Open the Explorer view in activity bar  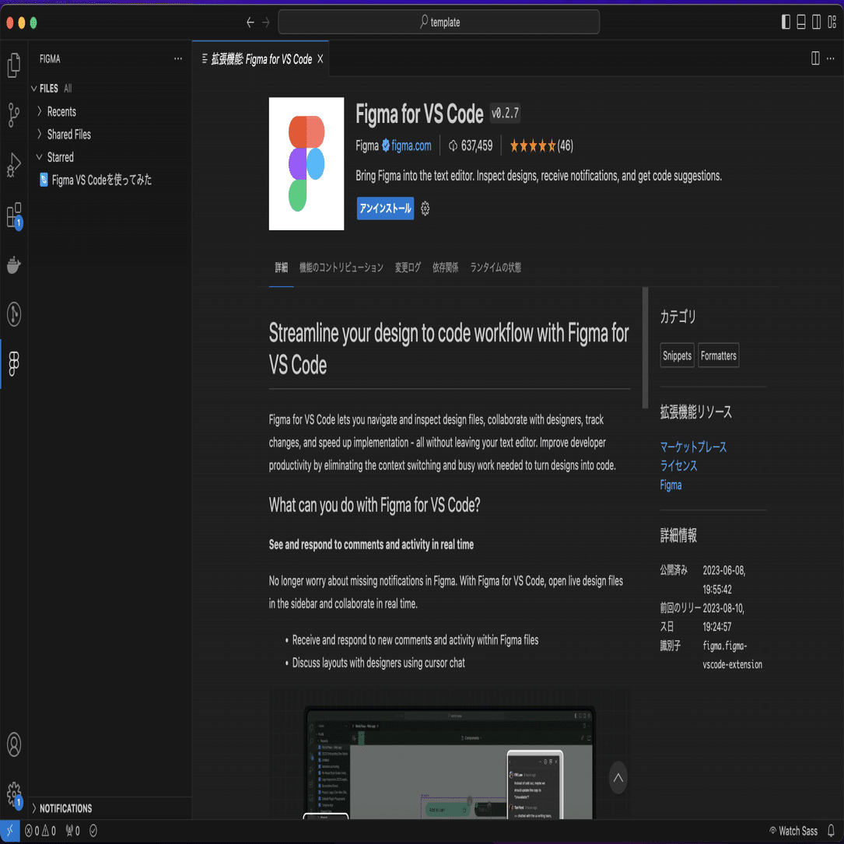coord(14,65)
